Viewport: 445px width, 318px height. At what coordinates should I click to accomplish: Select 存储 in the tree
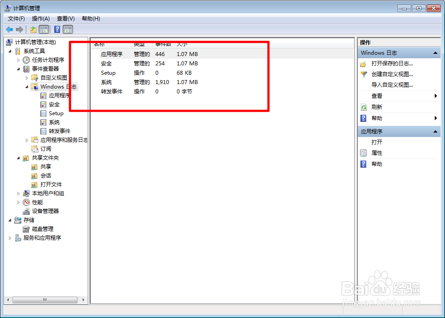(29, 220)
